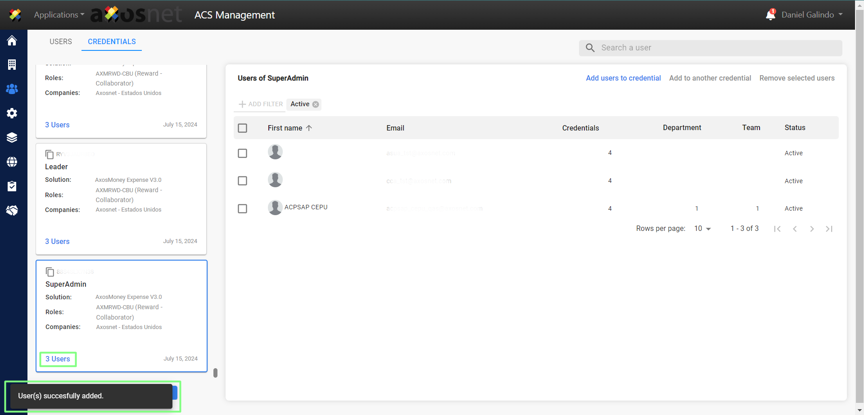864x415 pixels.
Task: Click the stacked layers sidebar icon
Action: (12, 138)
